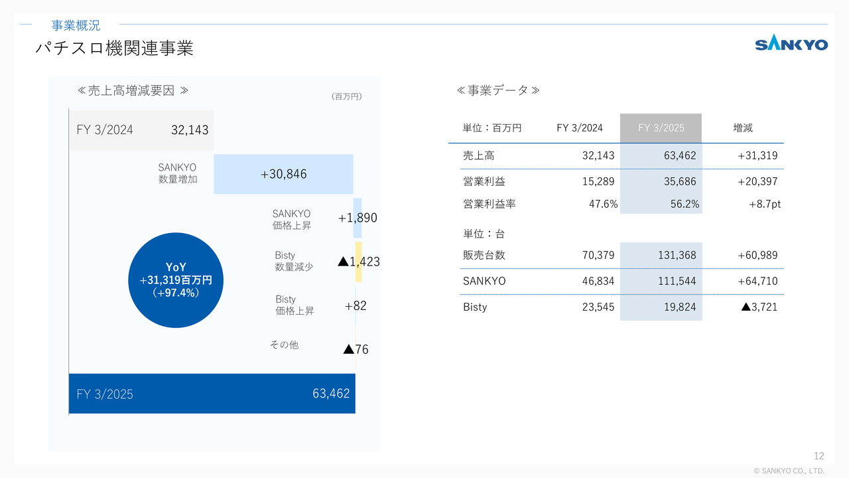Click the 単位：百万円 table header

click(492, 128)
